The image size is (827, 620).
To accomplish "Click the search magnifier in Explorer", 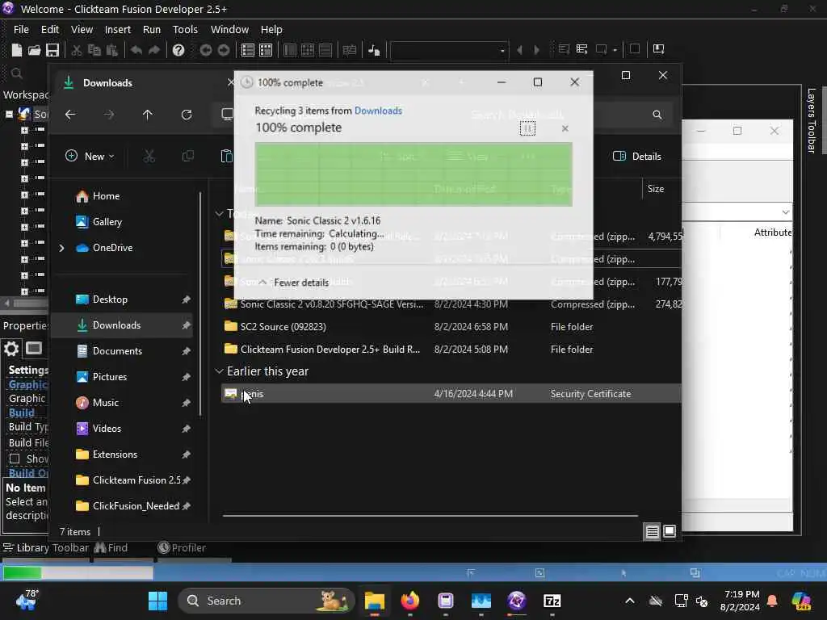I will pyautogui.click(x=657, y=115).
